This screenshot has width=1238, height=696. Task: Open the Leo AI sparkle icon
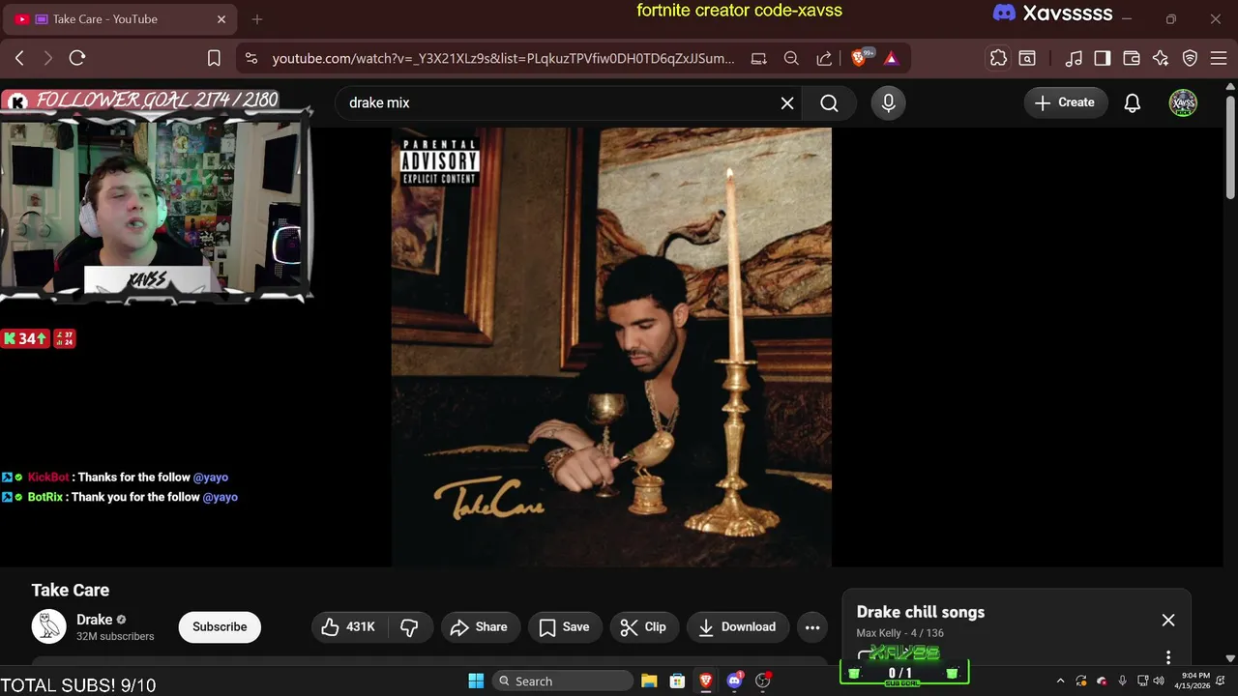1161,58
